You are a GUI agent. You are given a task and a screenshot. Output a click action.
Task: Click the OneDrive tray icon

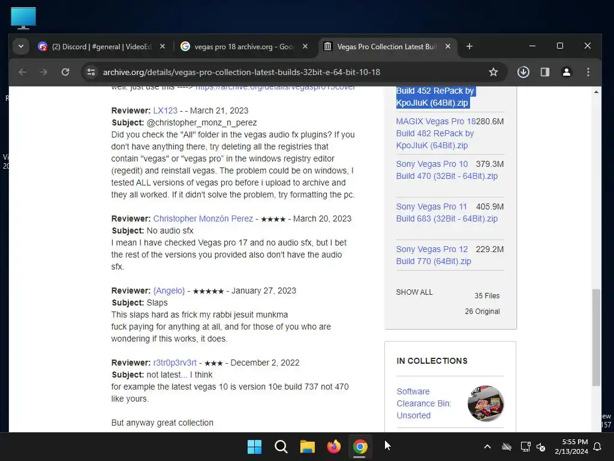[507, 447]
